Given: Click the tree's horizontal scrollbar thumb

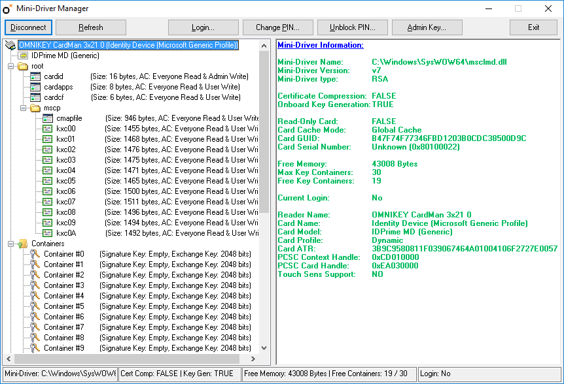Looking at the screenshot, I should tap(127, 359).
